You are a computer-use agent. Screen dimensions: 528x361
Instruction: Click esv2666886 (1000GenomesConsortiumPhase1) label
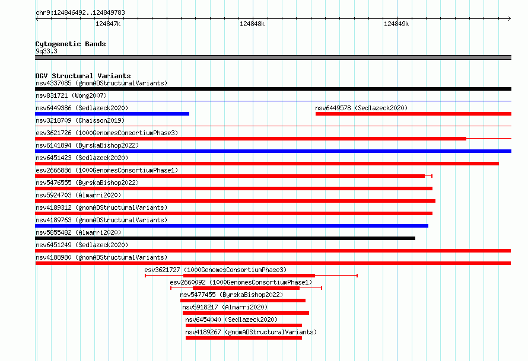(107, 170)
